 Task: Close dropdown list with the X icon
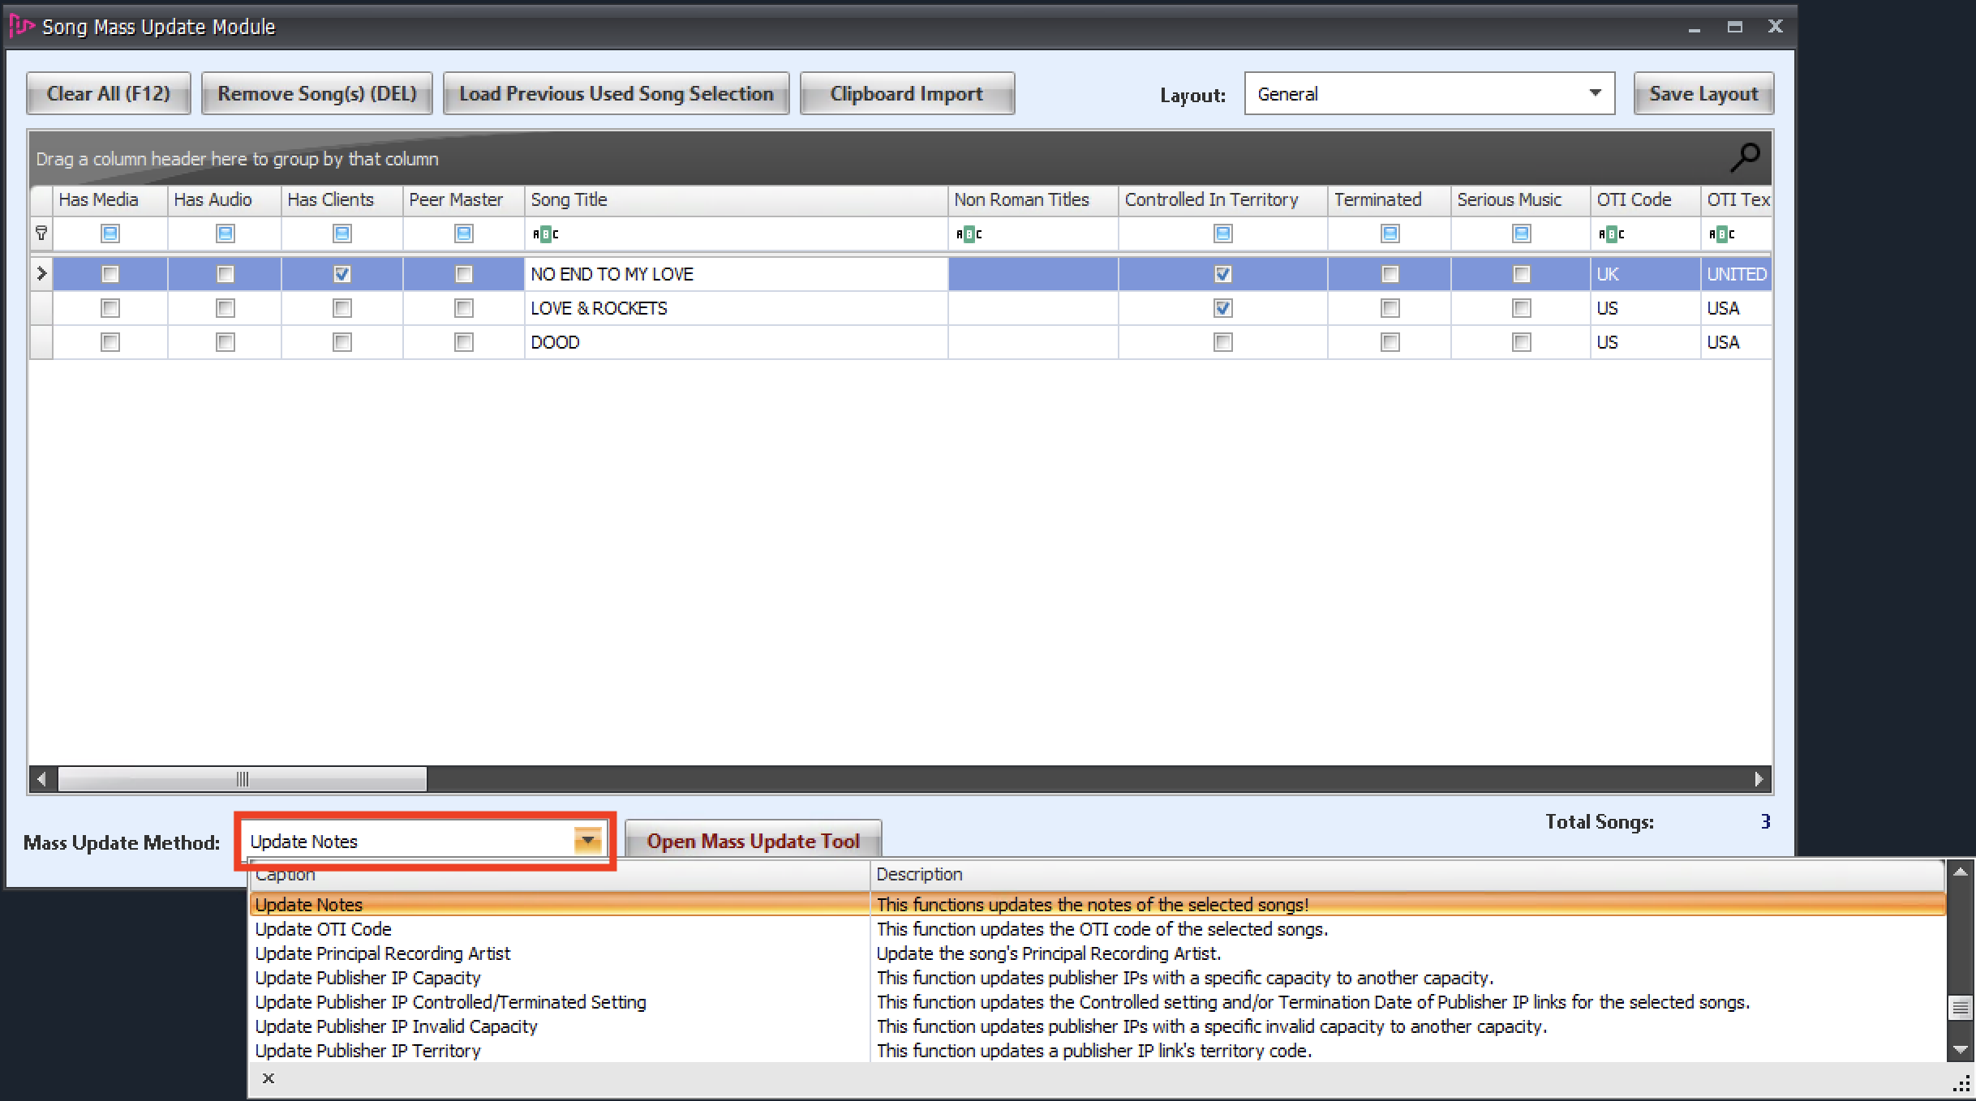tap(268, 1078)
